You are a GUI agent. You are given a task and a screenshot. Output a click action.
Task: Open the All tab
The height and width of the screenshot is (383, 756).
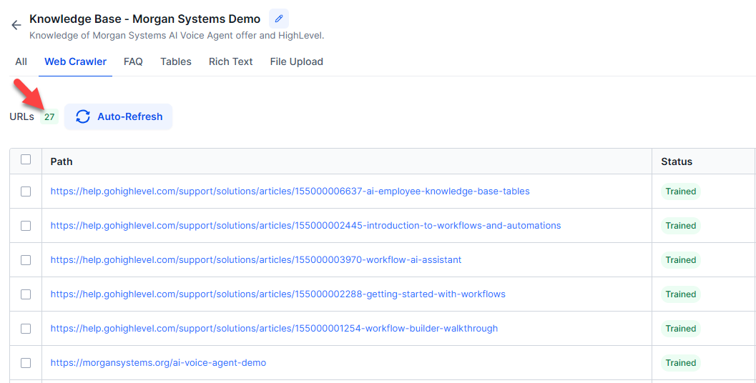pyautogui.click(x=21, y=61)
